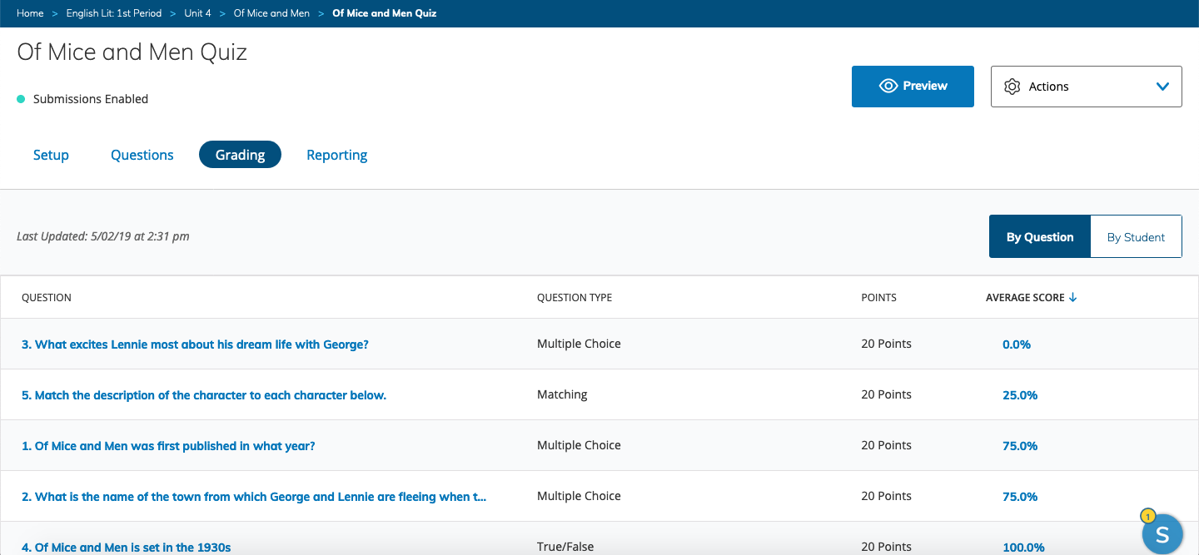Open Unit 4 breadcrumb link
This screenshot has width=1199, height=555.
click(197, 13)
